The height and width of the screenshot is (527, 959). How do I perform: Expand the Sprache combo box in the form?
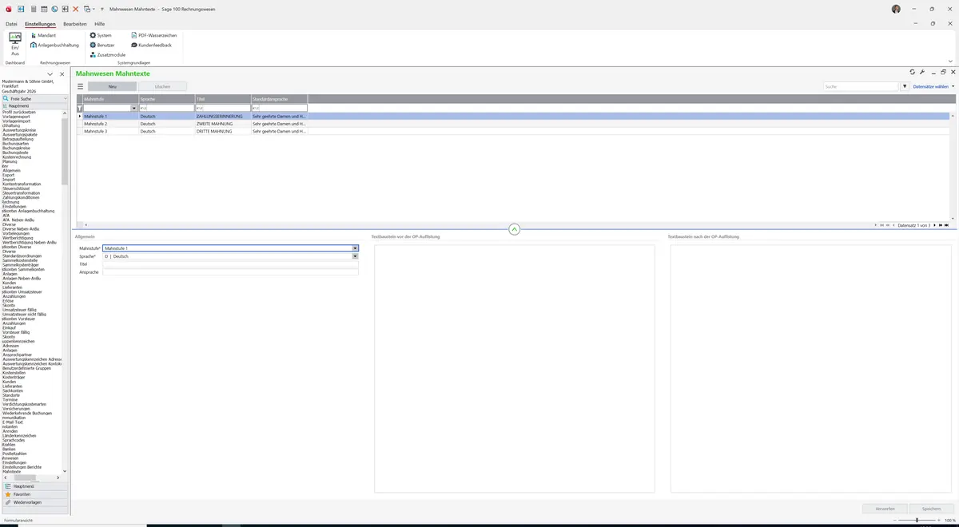click(355, 256)
